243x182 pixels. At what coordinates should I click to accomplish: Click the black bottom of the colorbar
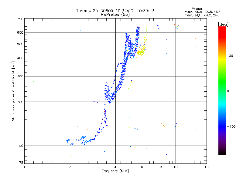point(222,153)
